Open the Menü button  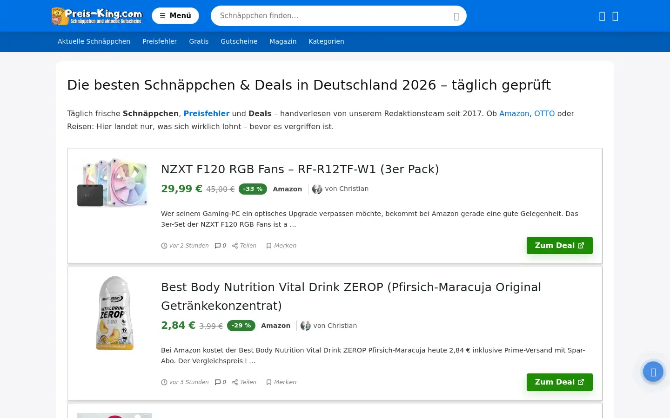pyautogui.click(x=175, y=16)
